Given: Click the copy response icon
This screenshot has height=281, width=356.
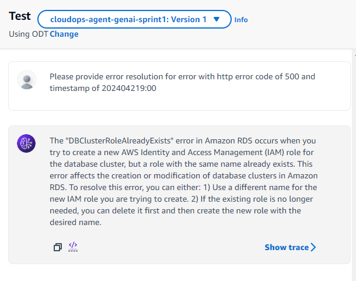Looking at the screenshot, I should click(57, 247).
